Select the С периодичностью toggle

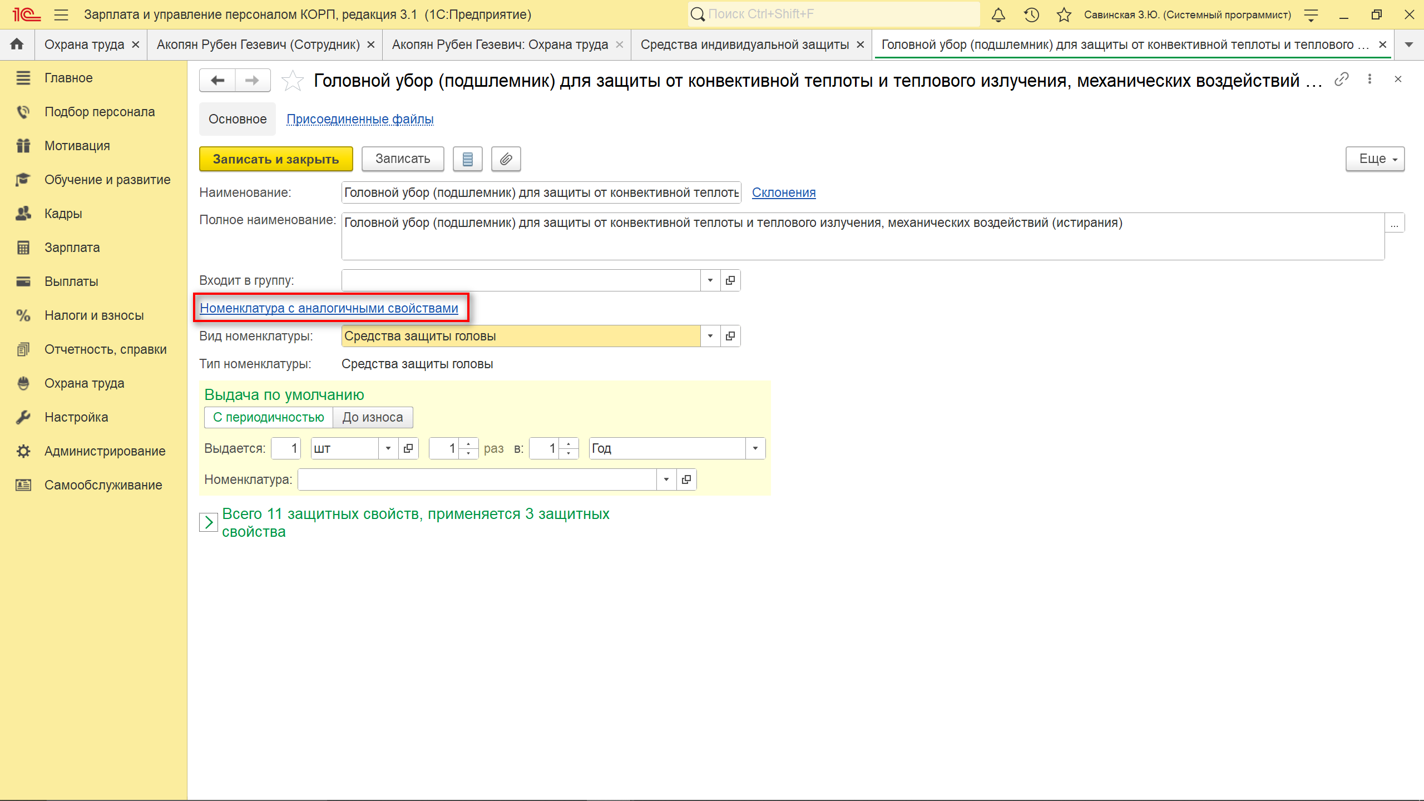268,417
